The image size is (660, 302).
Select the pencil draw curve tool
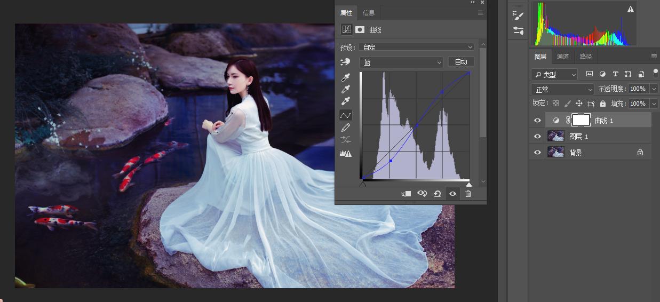345,128
